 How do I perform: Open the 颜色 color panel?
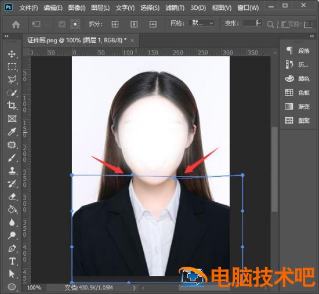tap(298, 78)
